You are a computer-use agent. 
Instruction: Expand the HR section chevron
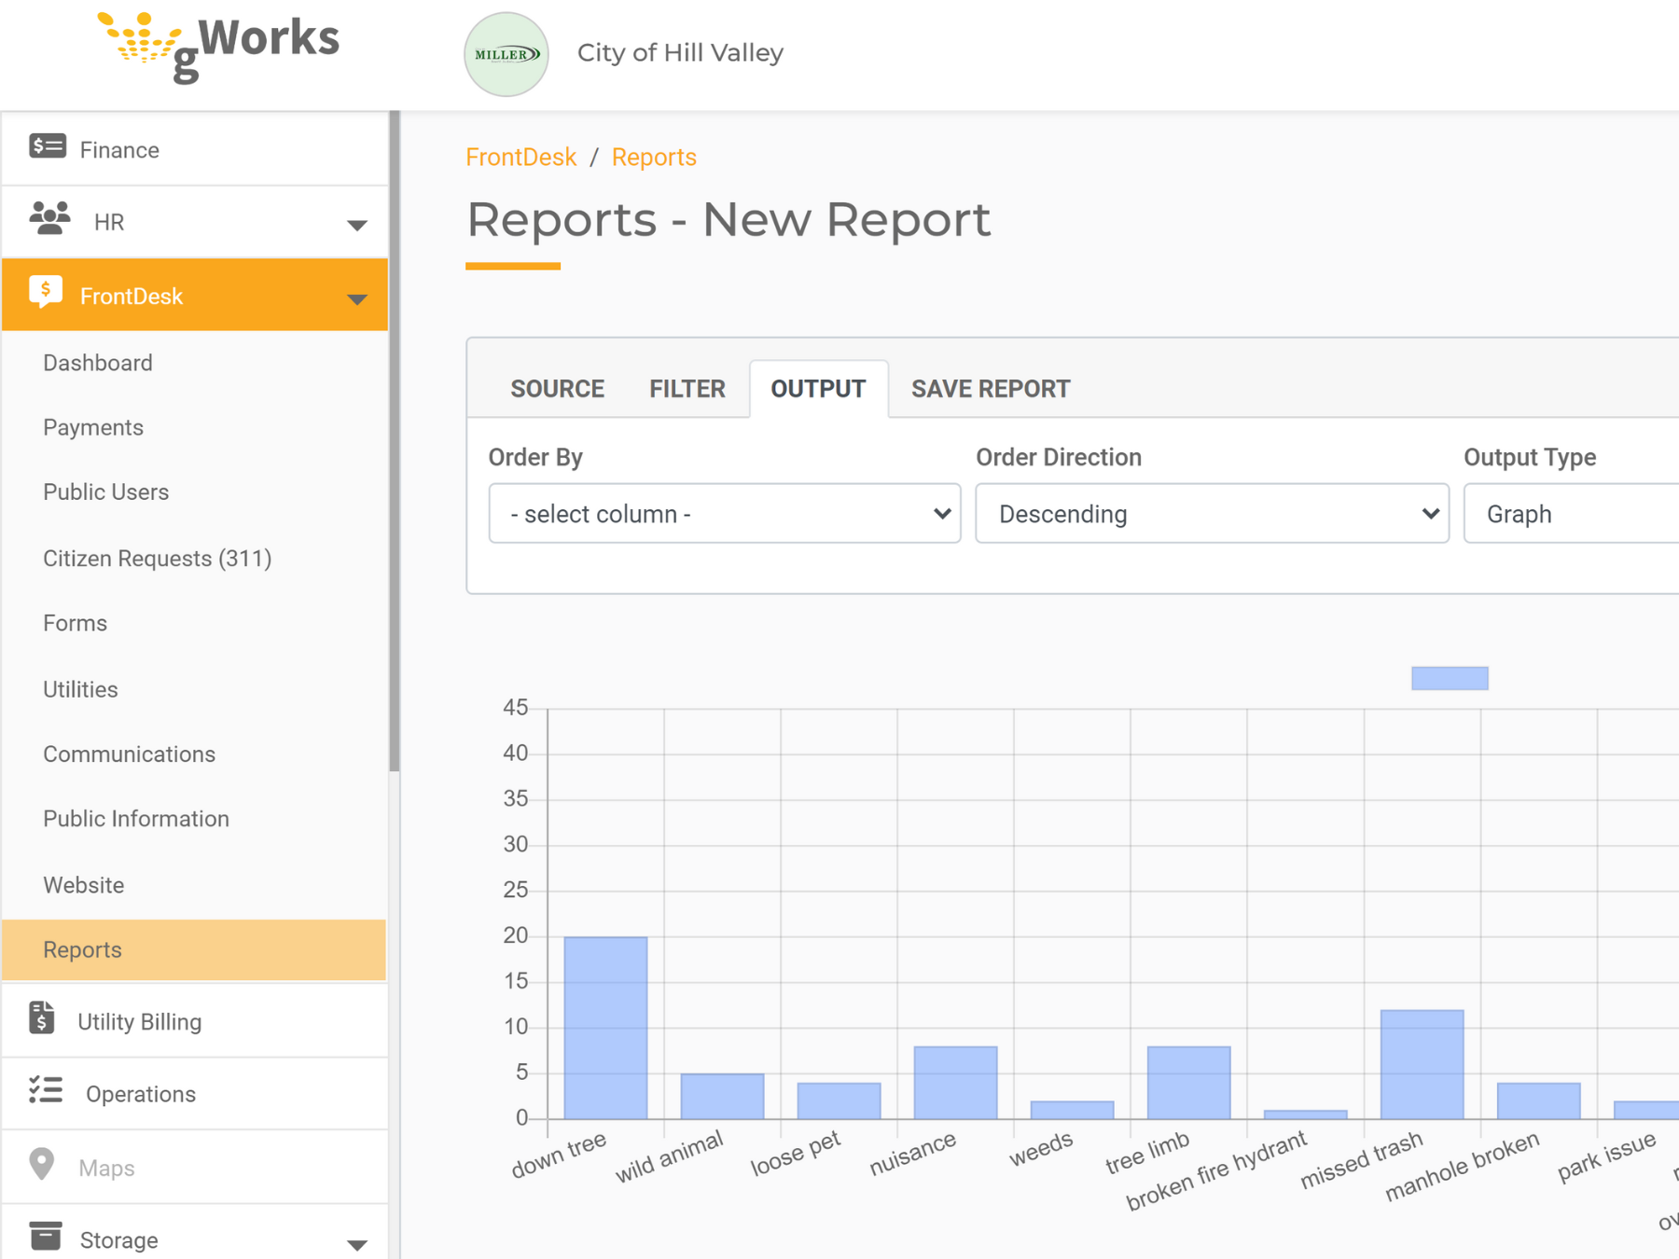[x=356, y=223]
